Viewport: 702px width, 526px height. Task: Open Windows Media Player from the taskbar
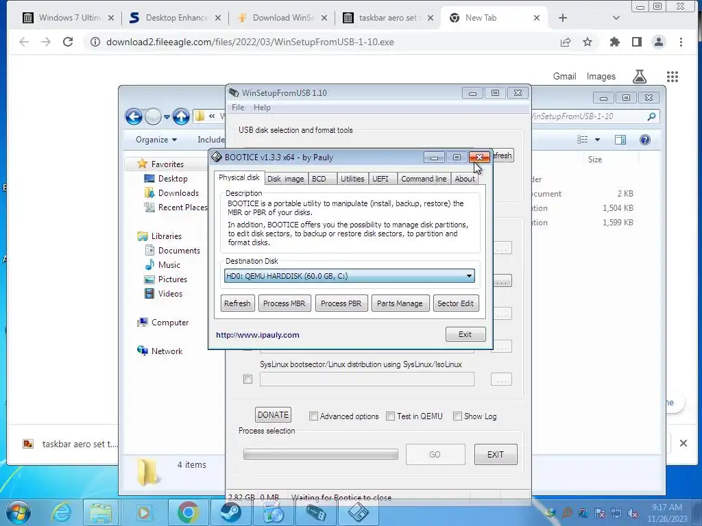pyautogui.click(x=143, y=512)
